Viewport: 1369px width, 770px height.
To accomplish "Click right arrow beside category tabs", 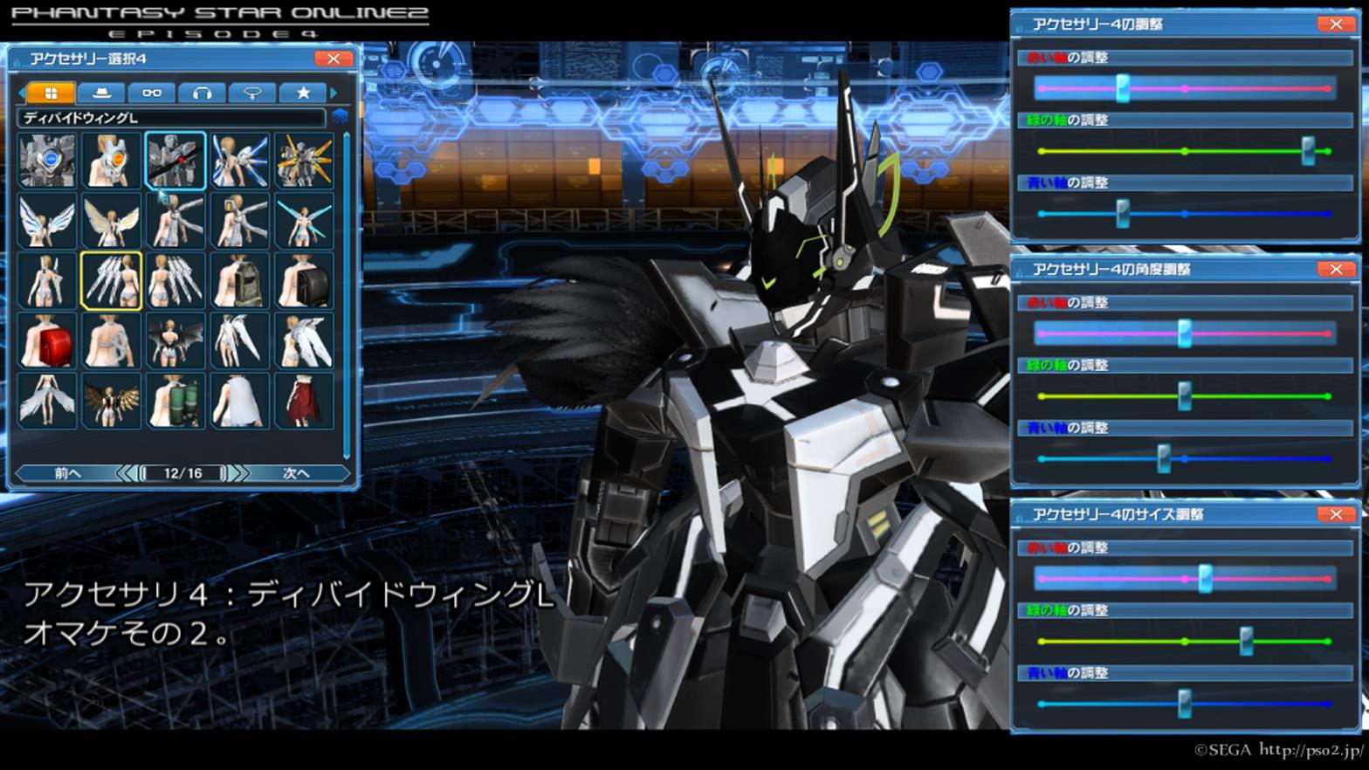I will tap(334, 93).
